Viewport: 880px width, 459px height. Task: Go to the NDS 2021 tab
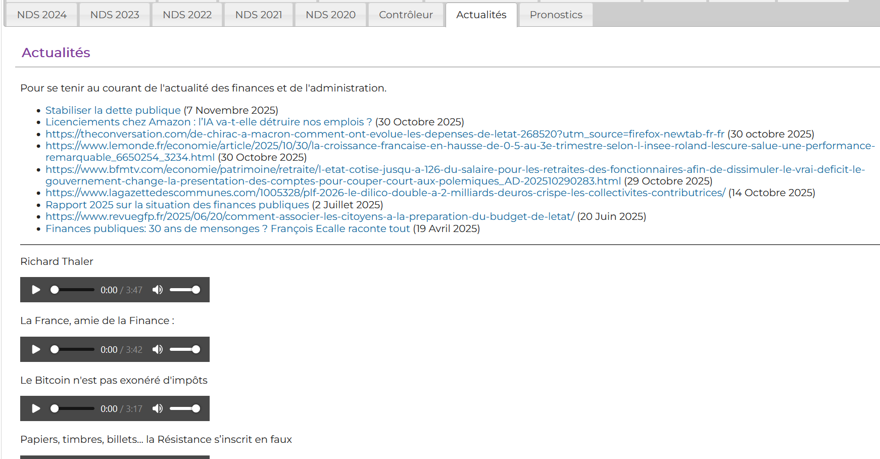click(x=259, y=15)
